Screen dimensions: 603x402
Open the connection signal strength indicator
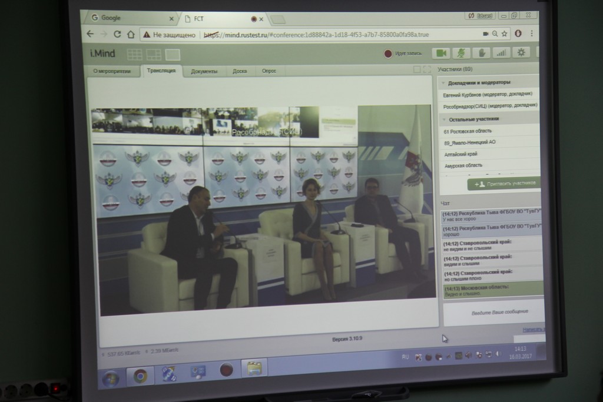point(501,53)
